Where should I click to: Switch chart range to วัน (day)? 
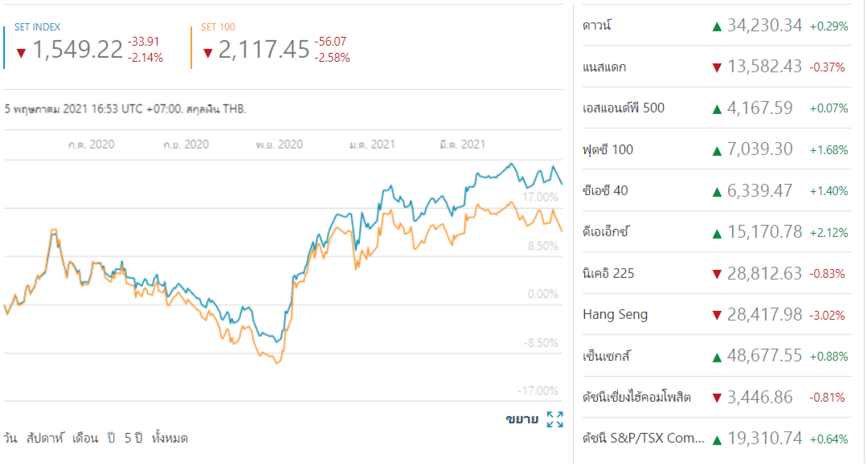pyautogui.click(x=10, y=439)
